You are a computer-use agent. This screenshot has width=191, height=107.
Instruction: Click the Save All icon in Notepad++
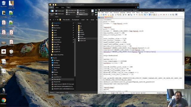point(106,15)
